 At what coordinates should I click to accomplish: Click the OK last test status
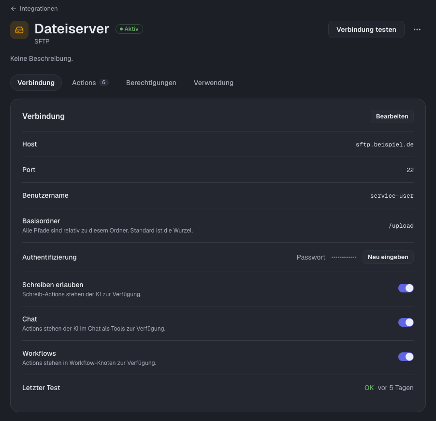369,388
